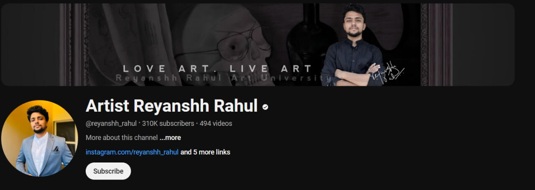This screenshot has height=190, width=535.
Task: Click the channel name Artist Reyanshh Rahul
Action: click(171, 106)
